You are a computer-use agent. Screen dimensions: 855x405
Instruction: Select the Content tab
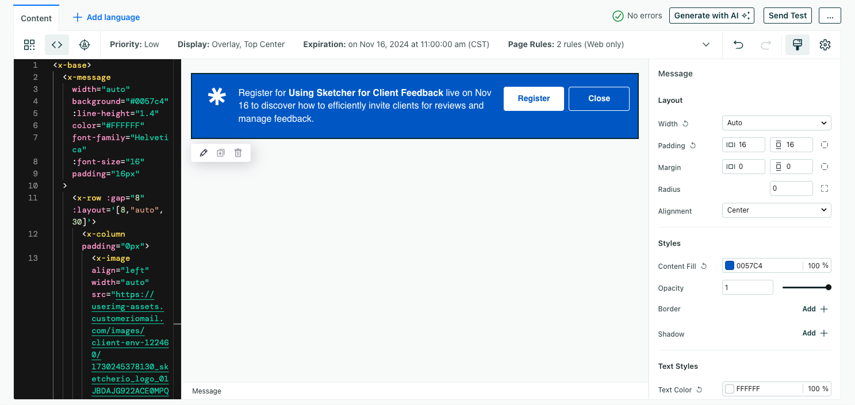(x=36, y=18)
